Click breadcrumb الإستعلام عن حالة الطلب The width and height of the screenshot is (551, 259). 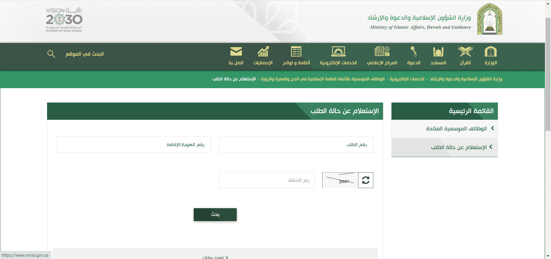(x=234, y=79)
